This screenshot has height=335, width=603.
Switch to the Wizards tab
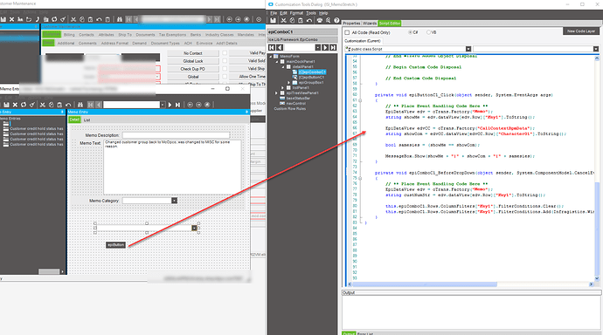click(370, 24)
